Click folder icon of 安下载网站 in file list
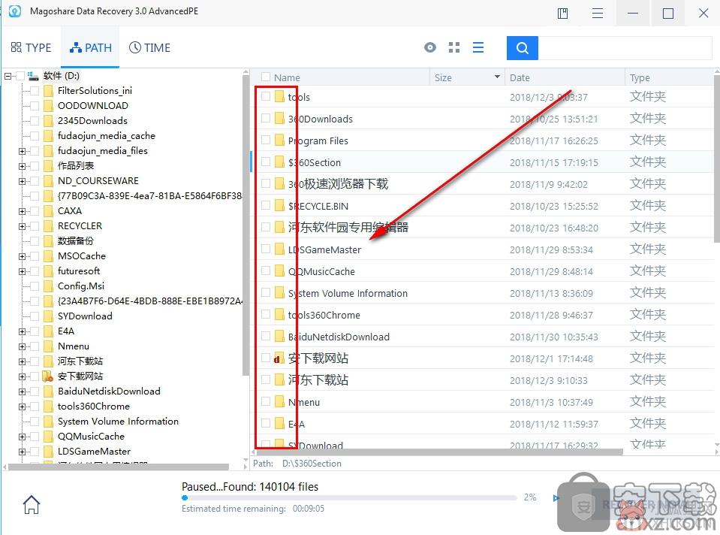720x535 pixels. click(279, 358)
